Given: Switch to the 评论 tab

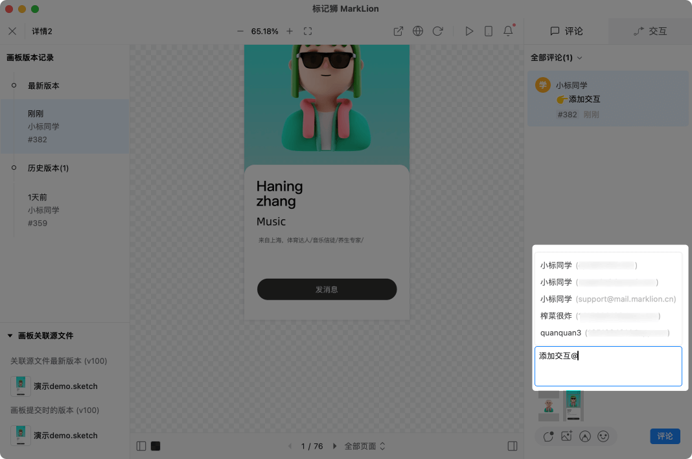Looking at the screenshot, I should click(x=567, y=30).
